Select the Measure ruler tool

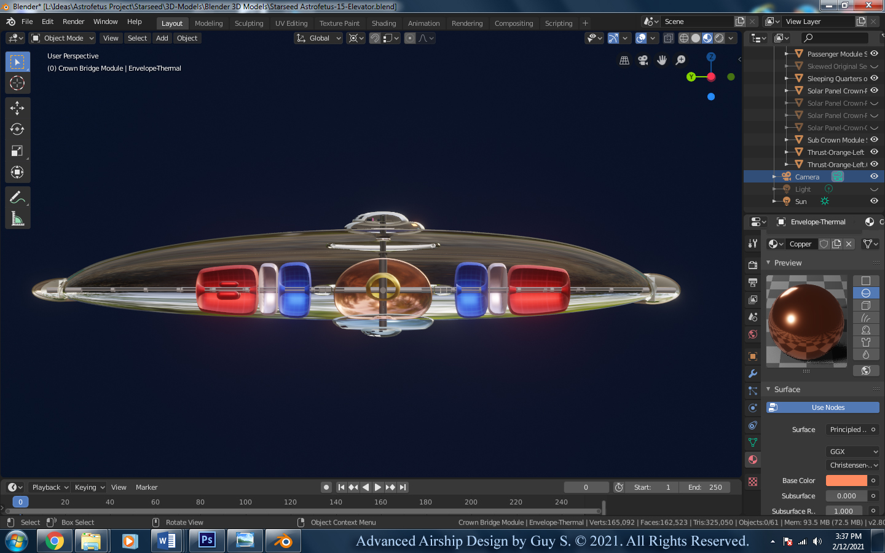pyautogui.click(x=17, y=219)
